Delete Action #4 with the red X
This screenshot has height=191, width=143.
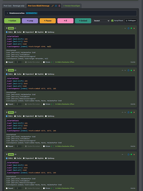pyautogui.click(x=134, y=154)
